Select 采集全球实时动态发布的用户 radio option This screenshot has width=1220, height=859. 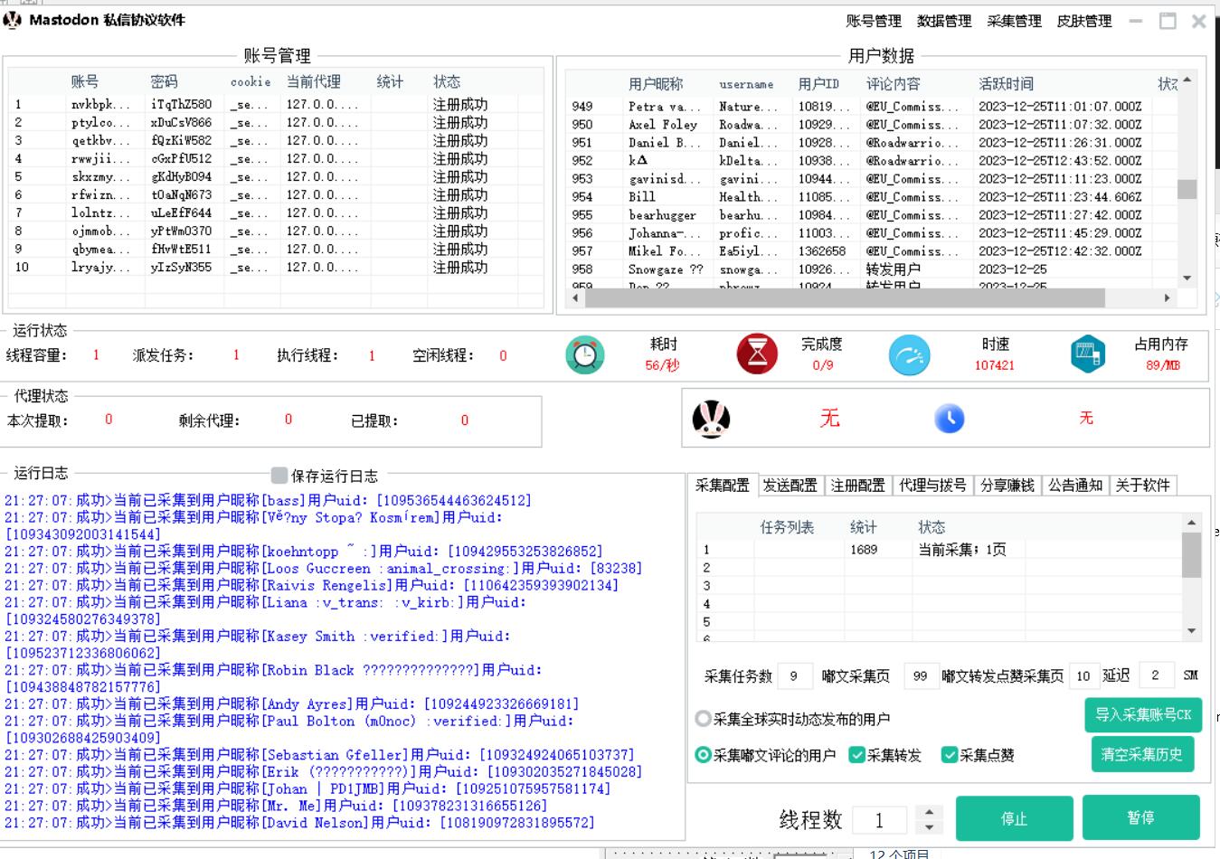pyautogui.click(x=703, y=719)
